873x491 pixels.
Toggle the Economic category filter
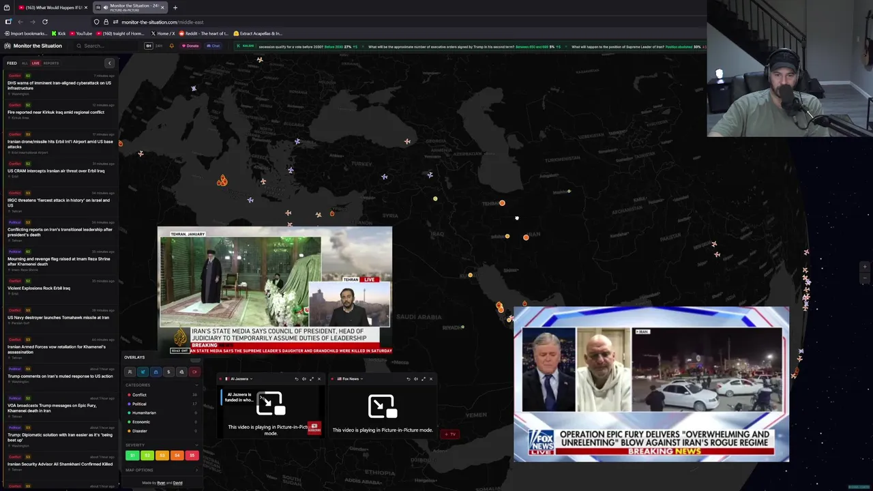click(x=162, y=421)
